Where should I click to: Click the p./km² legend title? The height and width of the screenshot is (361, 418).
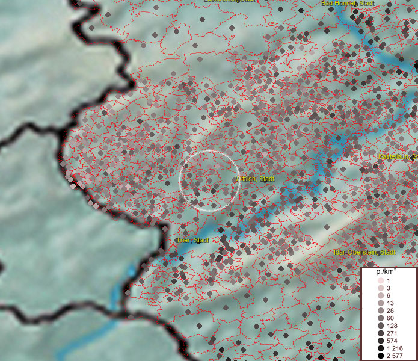(386, 271)
